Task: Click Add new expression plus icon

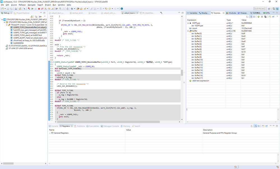Action: click(258, 17)
